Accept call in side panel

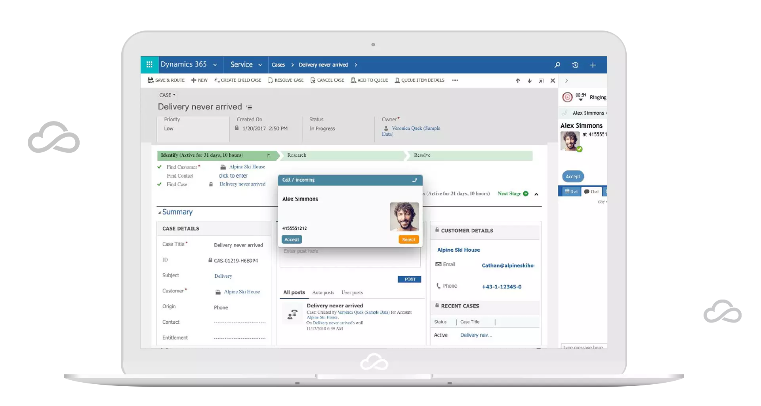(573, 176)
